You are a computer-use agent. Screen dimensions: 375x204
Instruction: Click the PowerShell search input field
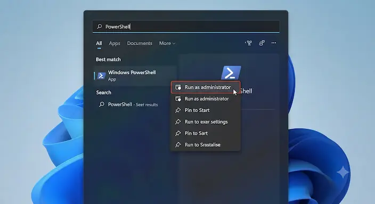pyautogui.click(x=186, y=27)
